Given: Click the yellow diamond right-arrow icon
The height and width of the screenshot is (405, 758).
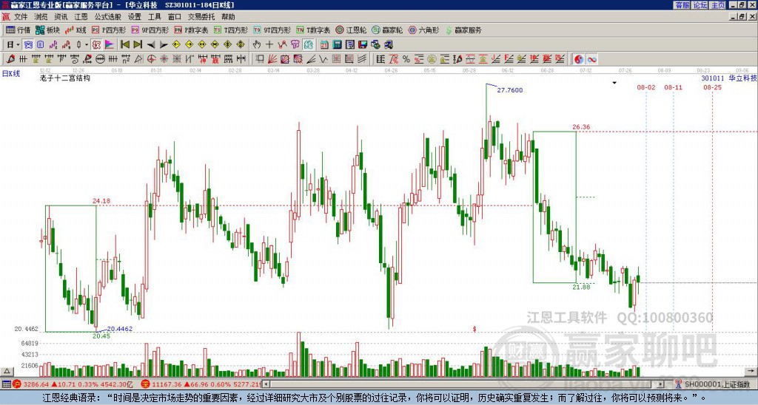Looking at the screenshot, I should [189, 45].
